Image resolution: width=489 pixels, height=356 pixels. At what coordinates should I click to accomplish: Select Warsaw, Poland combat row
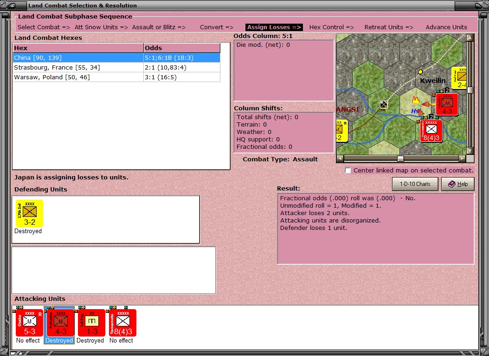(x=116, y=77)
